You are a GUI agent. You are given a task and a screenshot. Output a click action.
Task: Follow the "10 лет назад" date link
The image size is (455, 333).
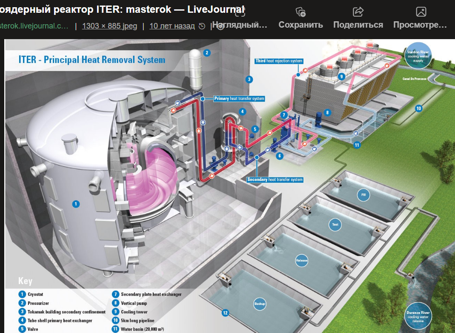coord(172,26)
